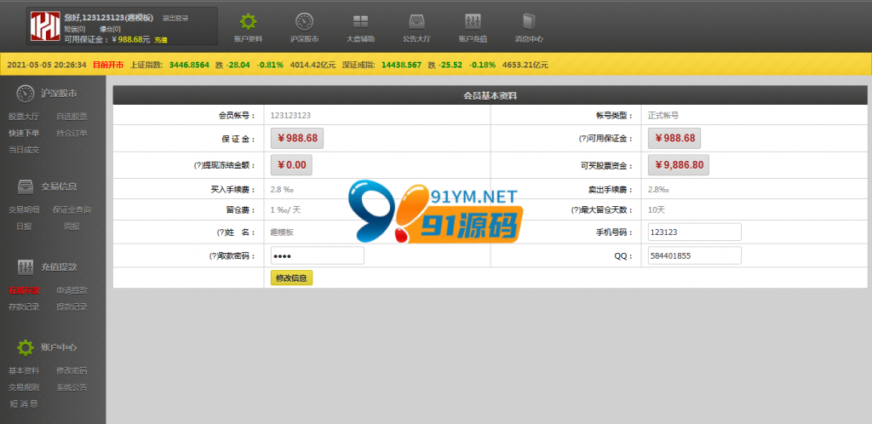872x424 pixels.
Task: Click 姓名 value 趣模板
Action: tap(282, 232)
